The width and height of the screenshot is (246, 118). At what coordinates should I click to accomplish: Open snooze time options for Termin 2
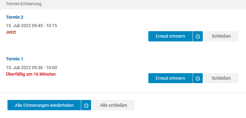[x=198, y=36]
